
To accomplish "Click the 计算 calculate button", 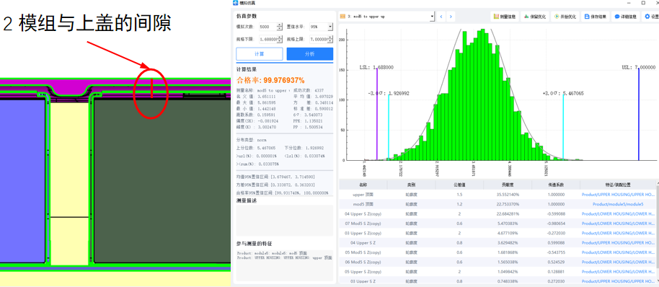I will click(x=260, y=54).
